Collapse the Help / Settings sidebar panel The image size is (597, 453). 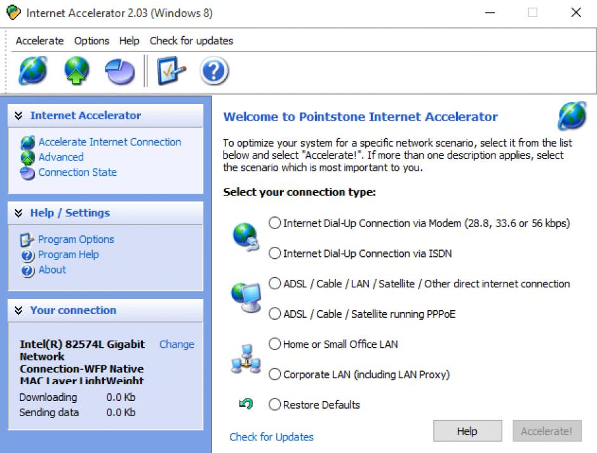18,213
